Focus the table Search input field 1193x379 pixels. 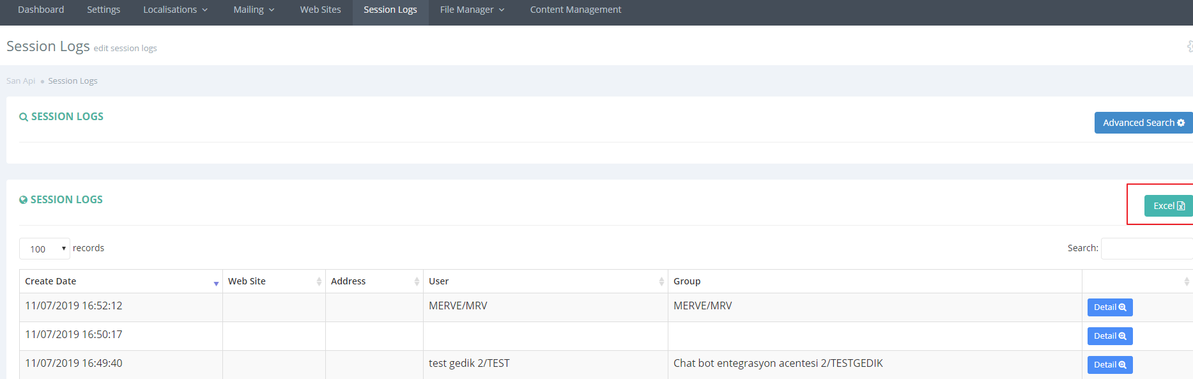1146,249
